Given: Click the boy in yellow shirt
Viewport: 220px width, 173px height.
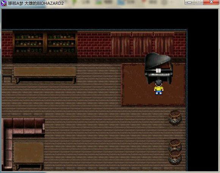Looking at the screenshot, I should pos(159,87).
